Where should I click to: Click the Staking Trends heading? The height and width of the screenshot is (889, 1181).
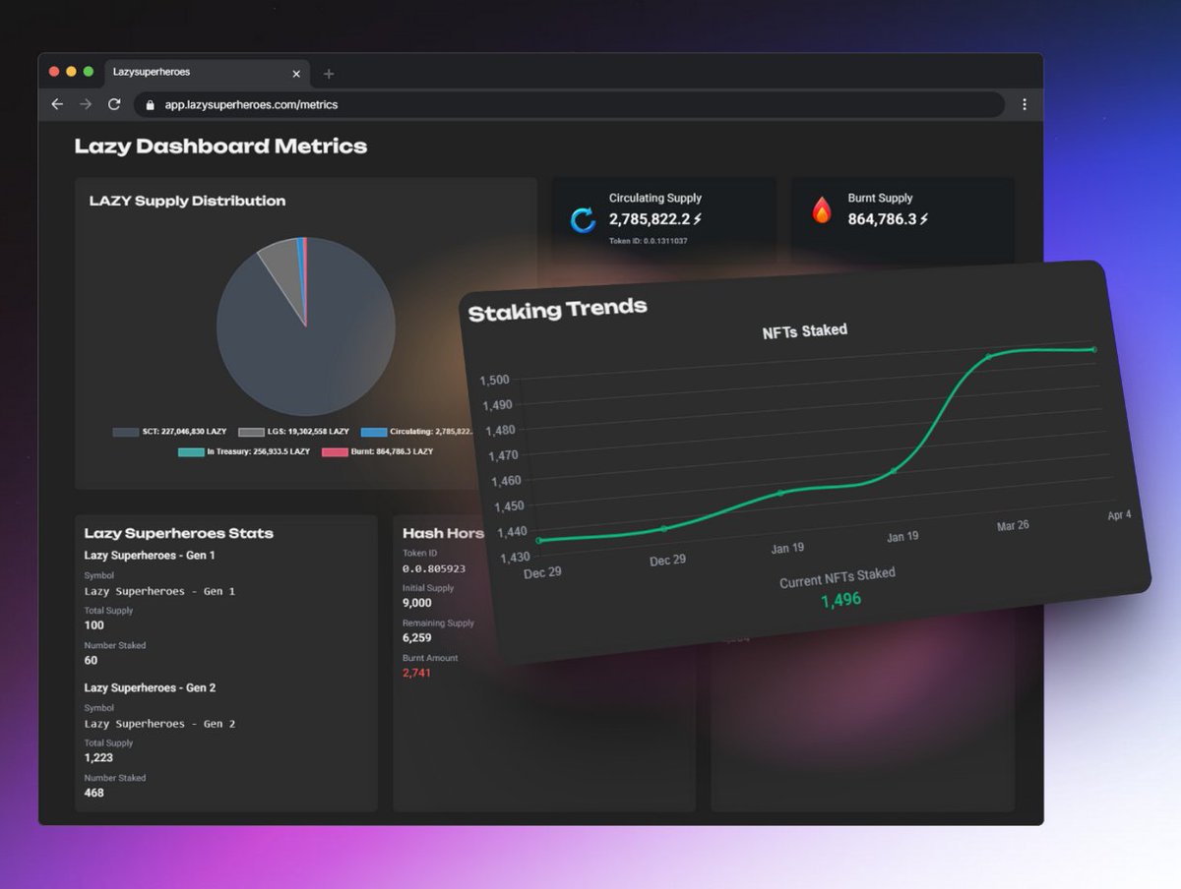coord(557,312)
